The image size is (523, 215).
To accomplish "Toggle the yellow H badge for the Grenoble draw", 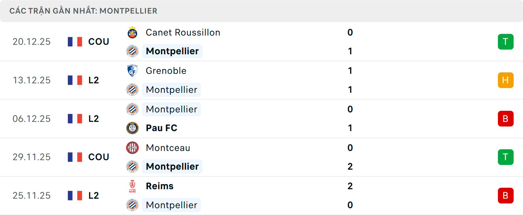I will pos(506,80).
